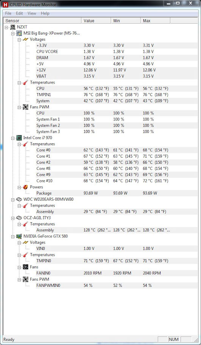Select the MSI Big Bang-XPower motherboard icon
The width and height of the screenshot is (201, 345).
pos(19,33)
